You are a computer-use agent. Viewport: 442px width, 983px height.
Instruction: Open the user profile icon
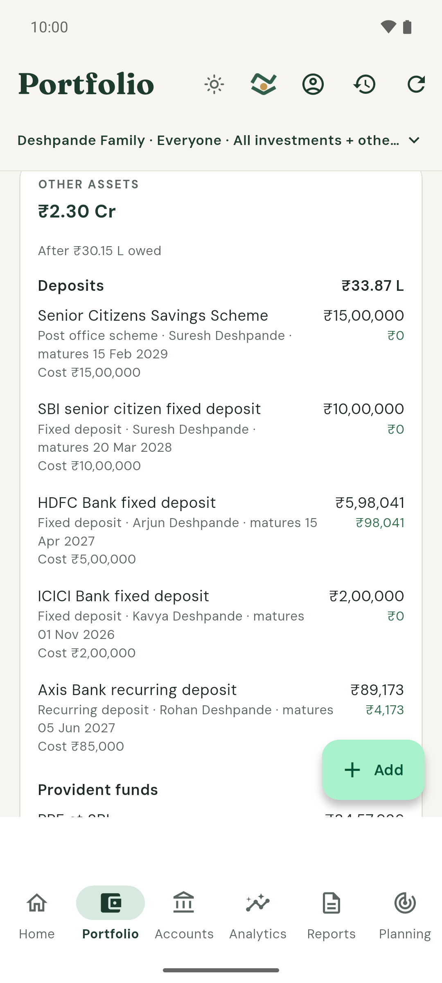(x=313, y=84)
